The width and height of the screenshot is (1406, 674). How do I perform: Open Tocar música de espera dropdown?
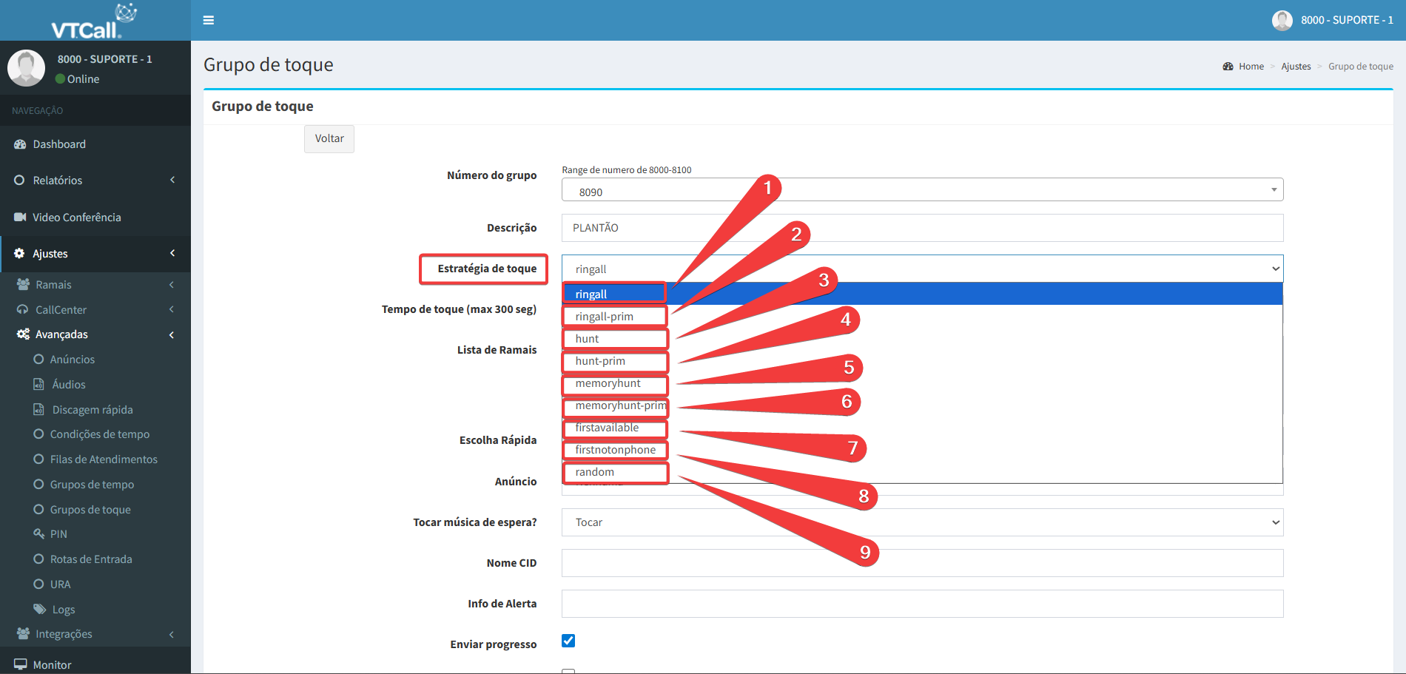tap(921, 522)
